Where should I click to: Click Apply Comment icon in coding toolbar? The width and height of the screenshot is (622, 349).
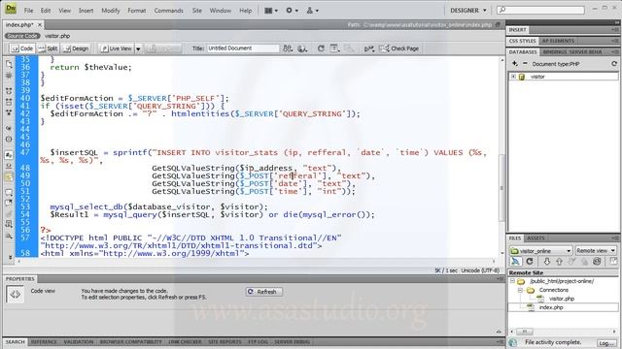pos(9,192)
